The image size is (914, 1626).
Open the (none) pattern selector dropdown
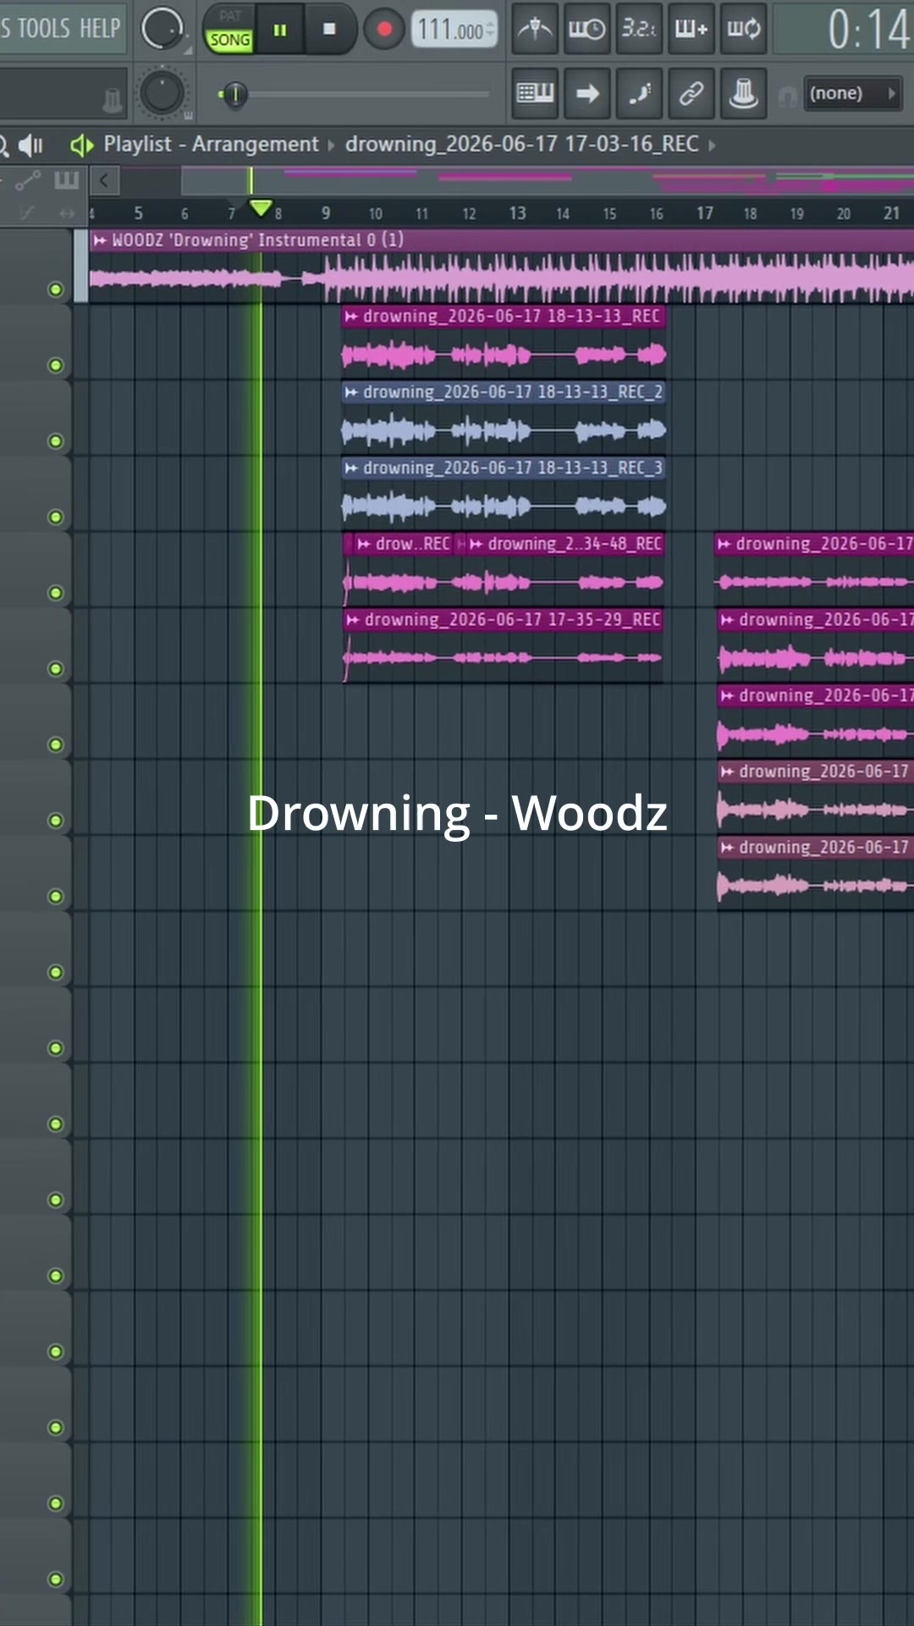click(851, 93)
